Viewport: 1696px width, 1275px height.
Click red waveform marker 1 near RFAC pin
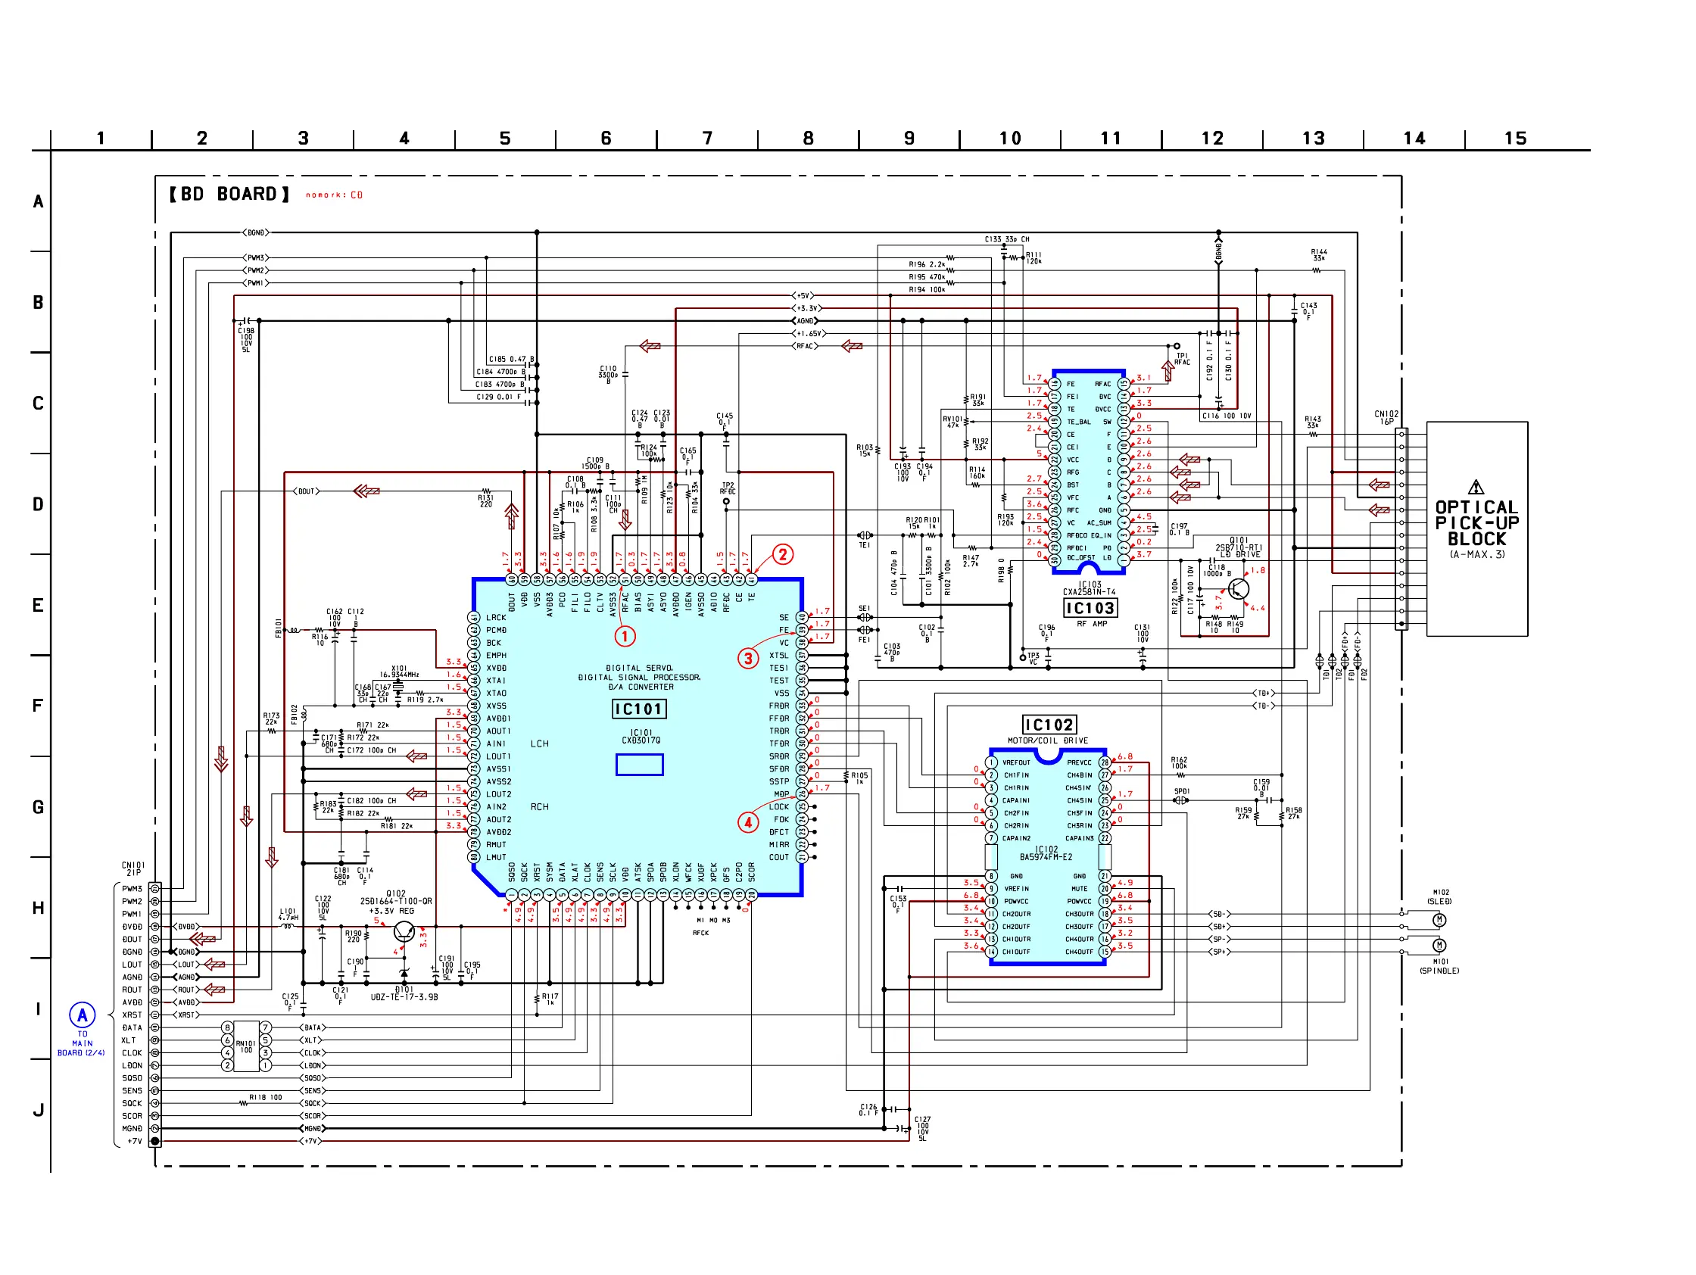[x=624, y=636]
